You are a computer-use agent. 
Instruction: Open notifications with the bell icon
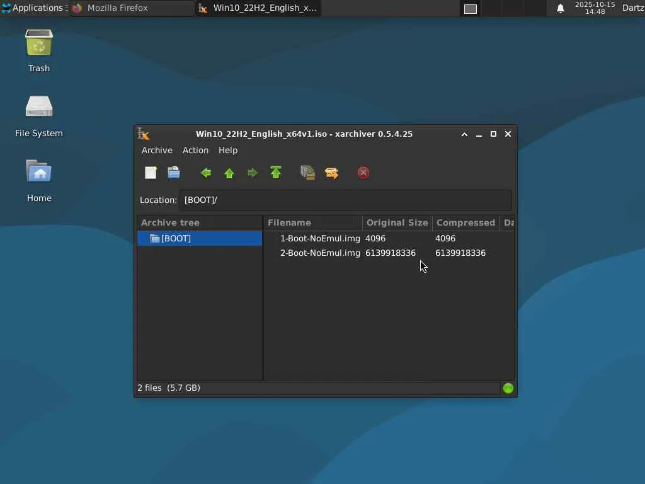[x=560, y=8]
